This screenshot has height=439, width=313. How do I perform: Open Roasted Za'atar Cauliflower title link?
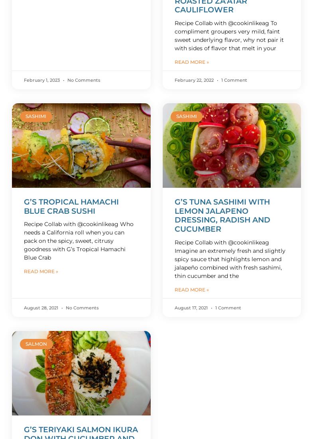click(211, 6)
